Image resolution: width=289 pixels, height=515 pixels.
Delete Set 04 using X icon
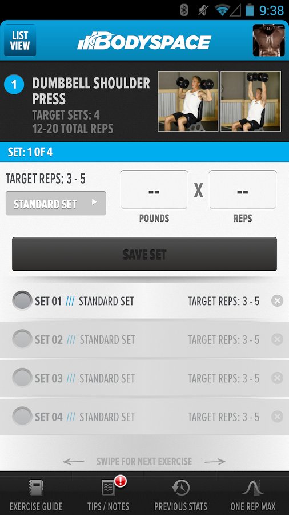(277, 417)
